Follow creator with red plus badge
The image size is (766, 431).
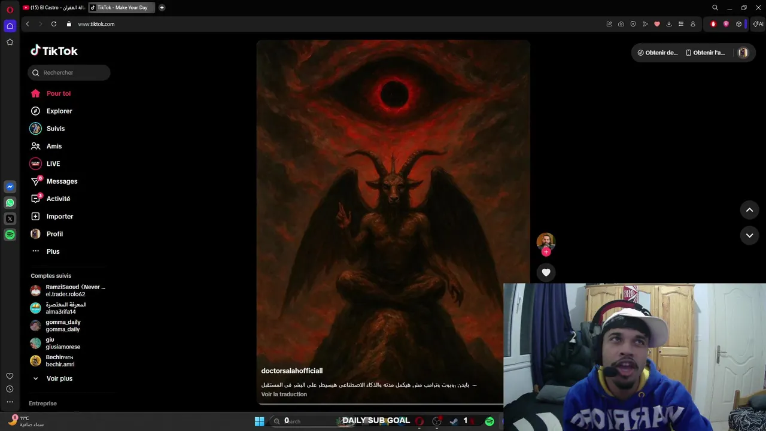coord(546,252)
